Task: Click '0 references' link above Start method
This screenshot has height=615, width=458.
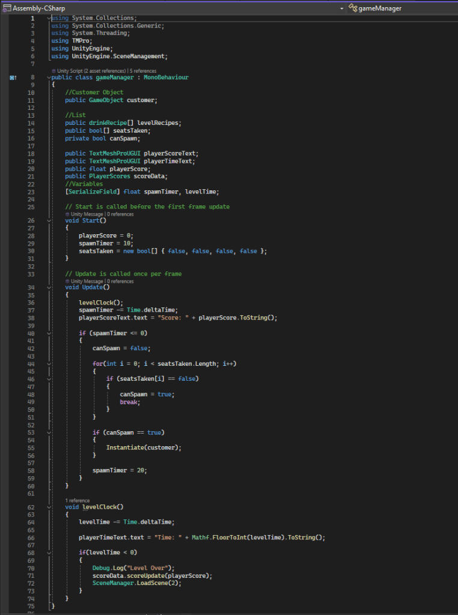Action: pyautogui.click(x=120, y=214)
